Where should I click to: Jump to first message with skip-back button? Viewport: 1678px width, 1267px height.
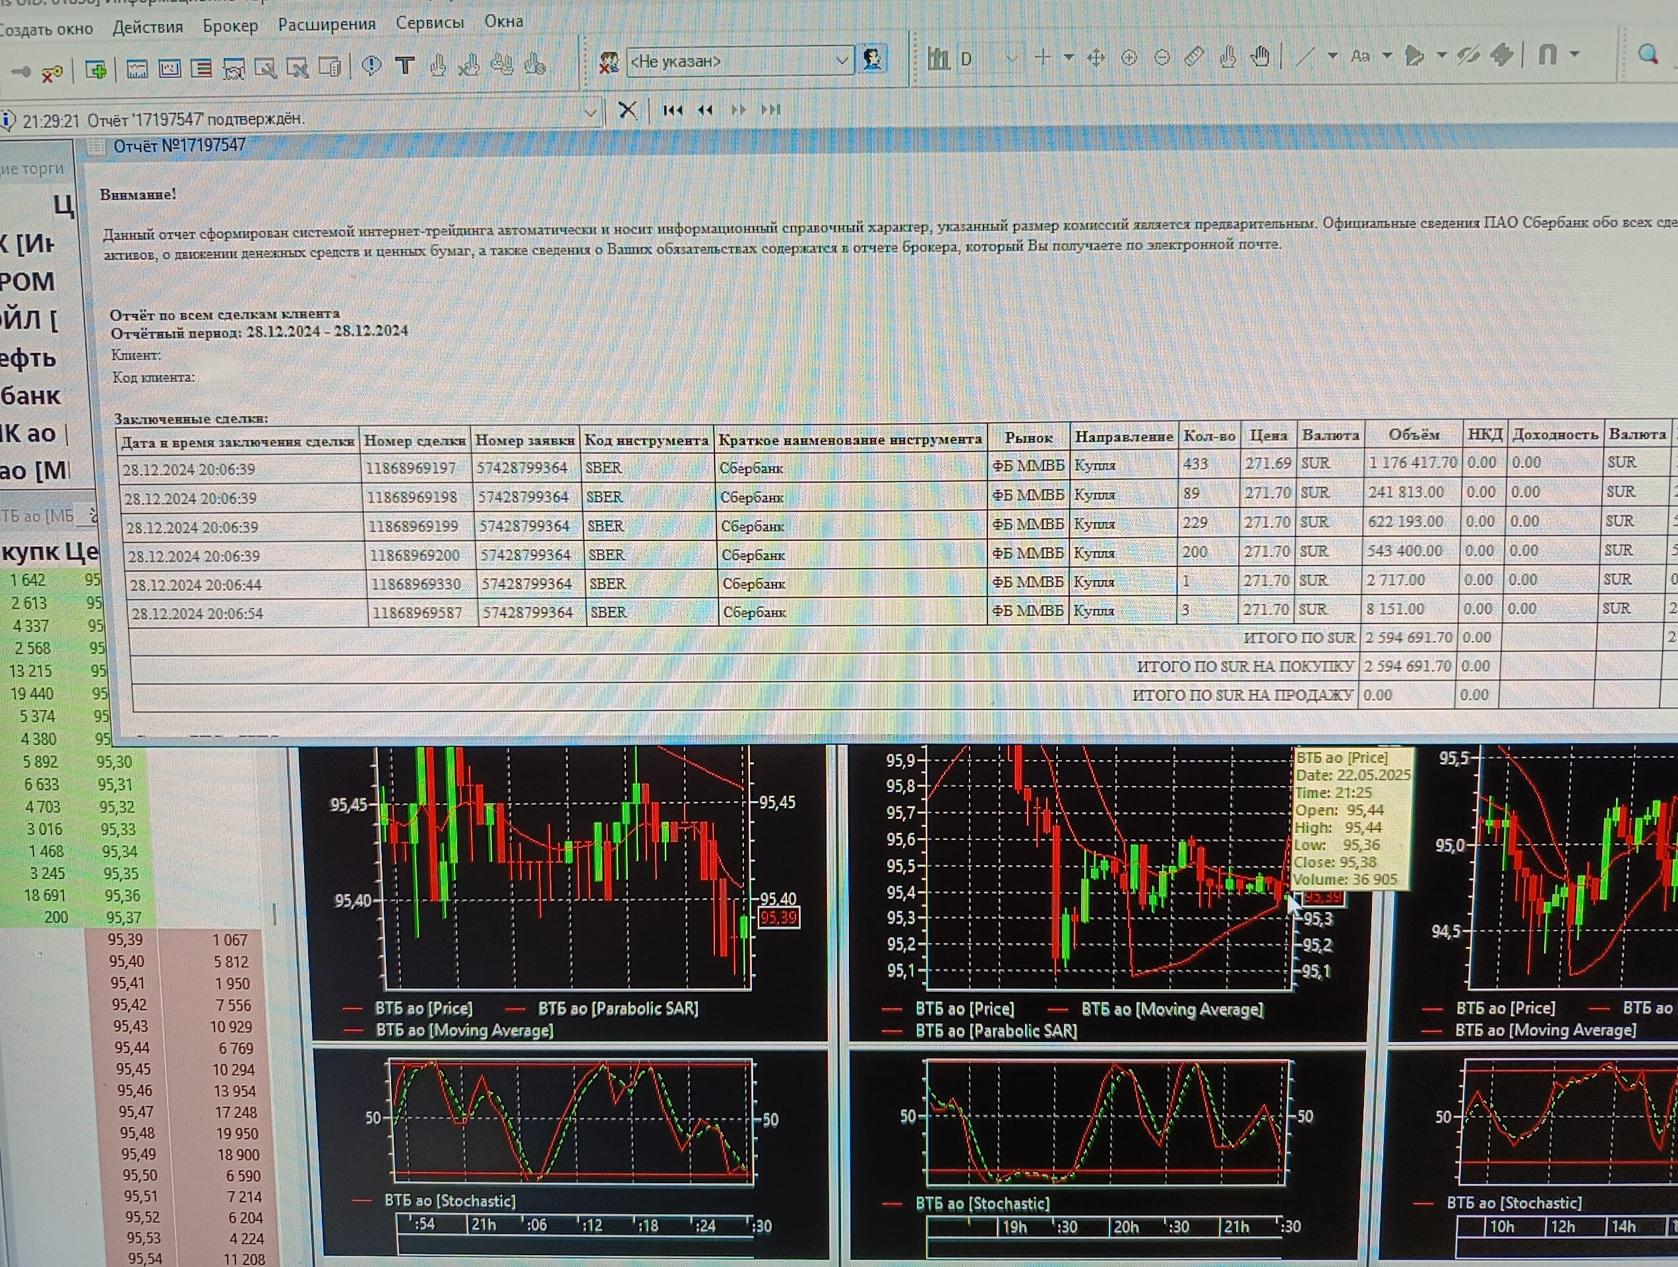coord(672,111)
